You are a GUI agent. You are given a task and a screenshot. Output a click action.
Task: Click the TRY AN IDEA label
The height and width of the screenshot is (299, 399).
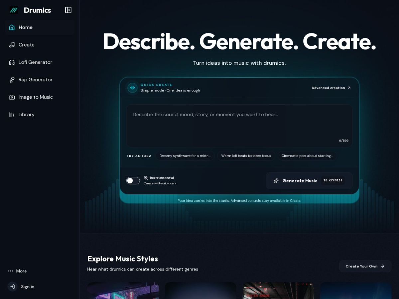pos(139,156)
